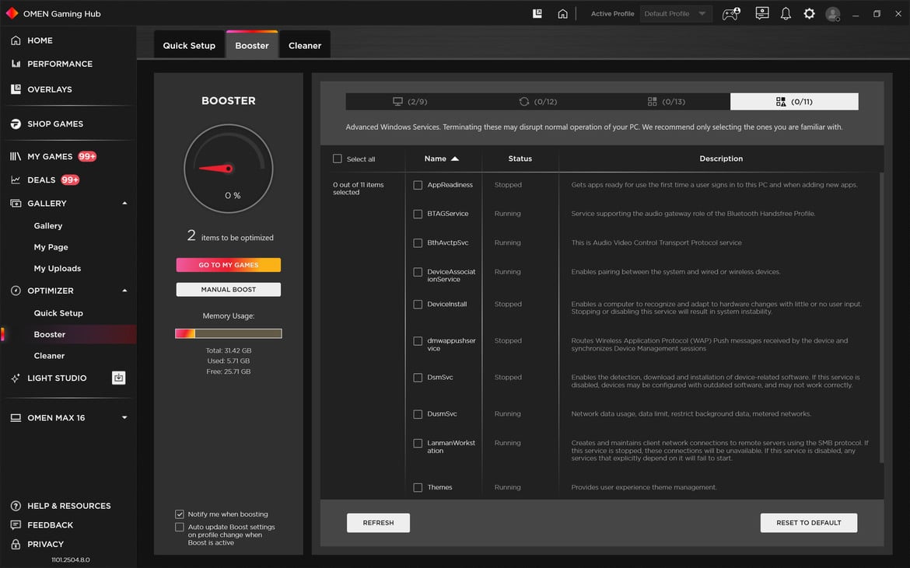This screenshot has width=910, height=568.
Task: Open the settings gear icon
Action: click(x=809, y=13)
